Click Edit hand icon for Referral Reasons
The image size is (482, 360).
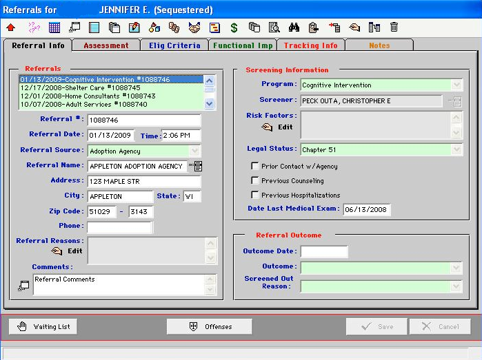[57, 251]
